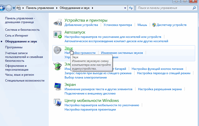This screenshot has height=126, width=199.
Task: Open Специальные возможности category
Action: (x=25, y=81)
